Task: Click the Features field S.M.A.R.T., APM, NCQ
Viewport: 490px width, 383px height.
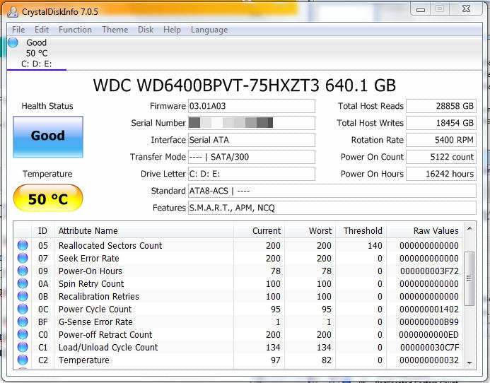Action: tap(332, 208)
